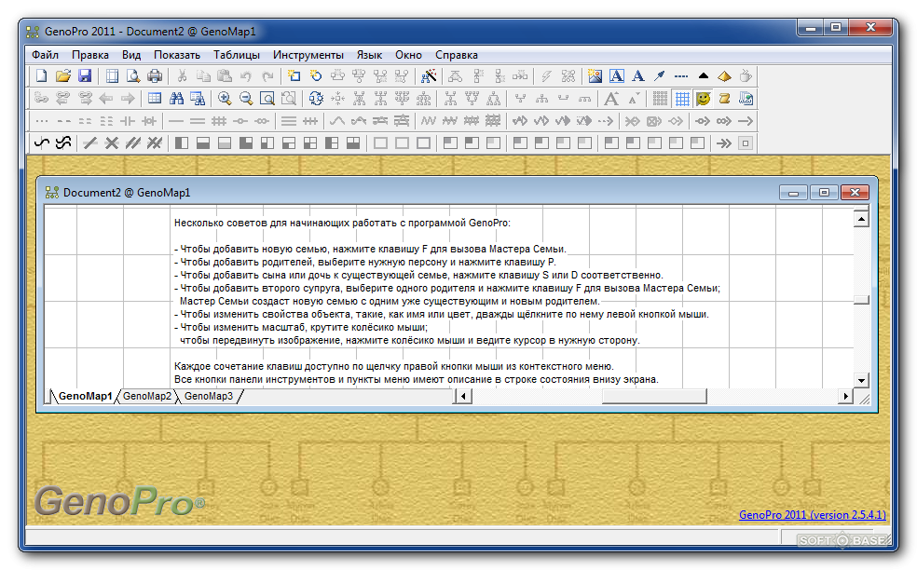Open a file using the folder icon

[x=62, y=76]
